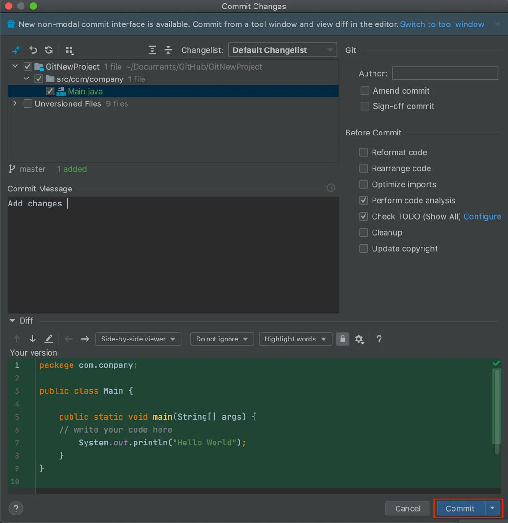
Task: Click the Commit button
Action: 460,508
